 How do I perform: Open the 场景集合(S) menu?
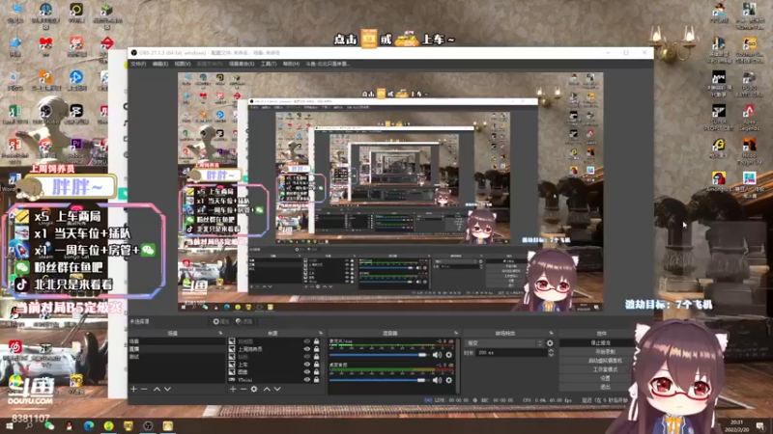pos(242,64)
